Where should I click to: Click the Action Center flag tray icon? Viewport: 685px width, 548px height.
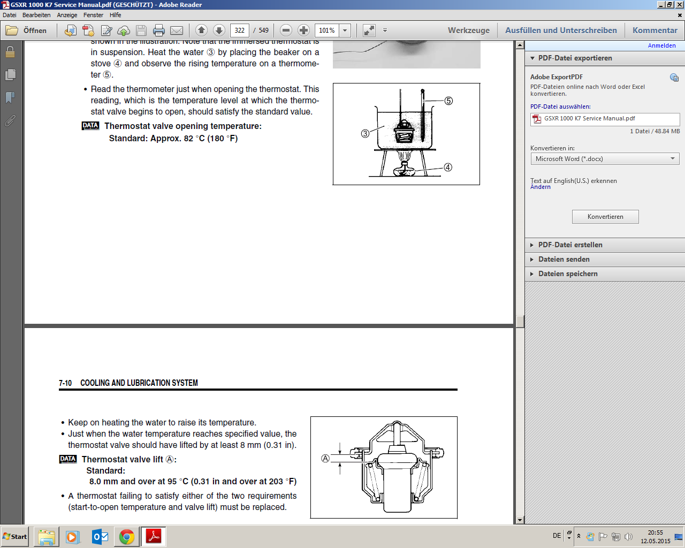click(x=603, y=536)
